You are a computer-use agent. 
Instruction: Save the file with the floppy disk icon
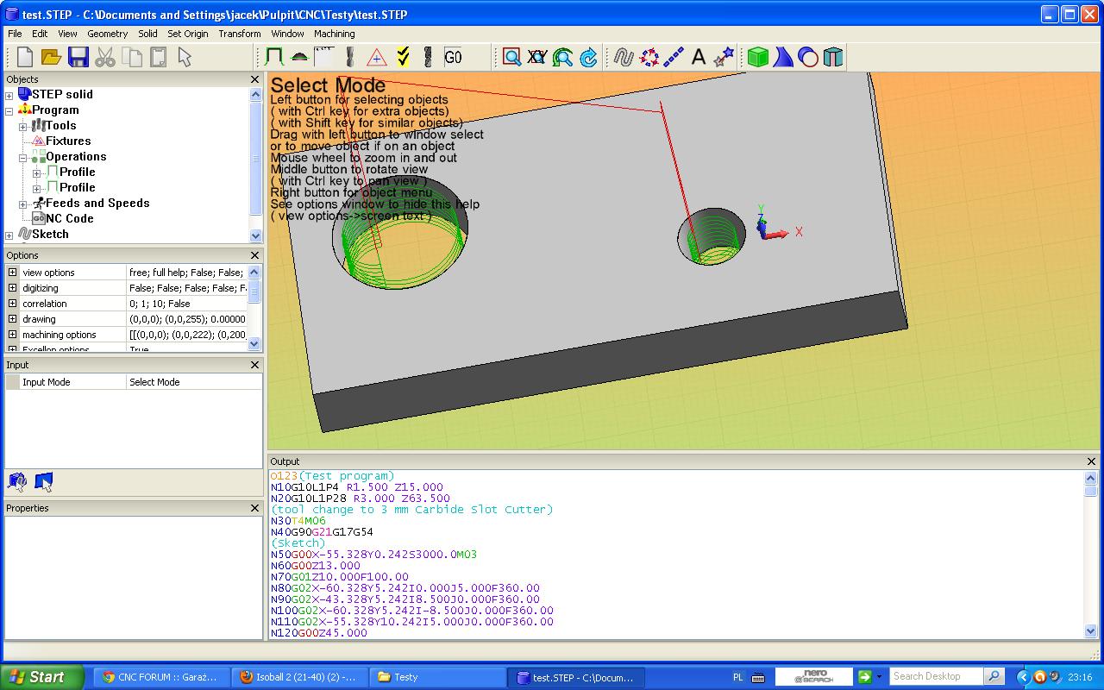point(78,57)
